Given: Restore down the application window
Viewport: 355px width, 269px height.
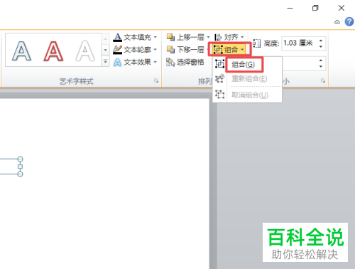Looking at the screenshot, I should click(315, 8).
